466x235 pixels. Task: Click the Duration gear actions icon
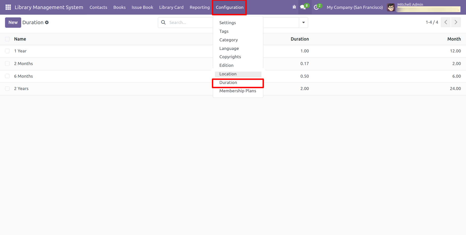point(47,22)
